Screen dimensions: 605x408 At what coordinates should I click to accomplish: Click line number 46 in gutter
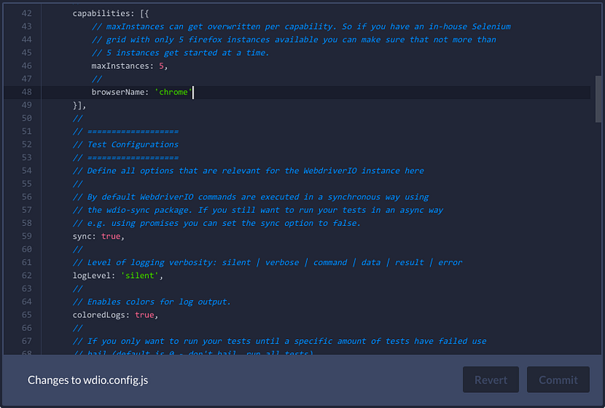pyautogui.click(x=26, y=66)
